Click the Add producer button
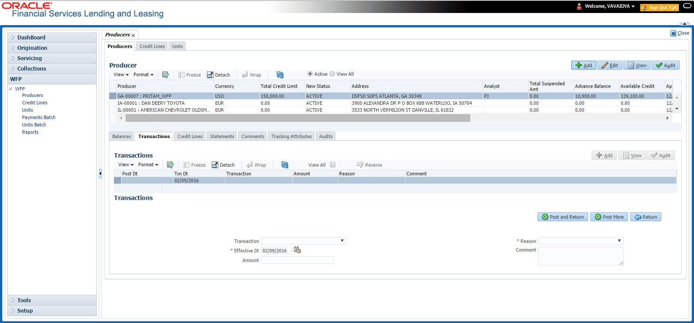 click(583, 65)
